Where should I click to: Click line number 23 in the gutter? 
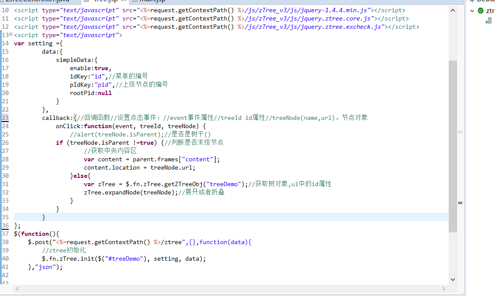[5, 118]
